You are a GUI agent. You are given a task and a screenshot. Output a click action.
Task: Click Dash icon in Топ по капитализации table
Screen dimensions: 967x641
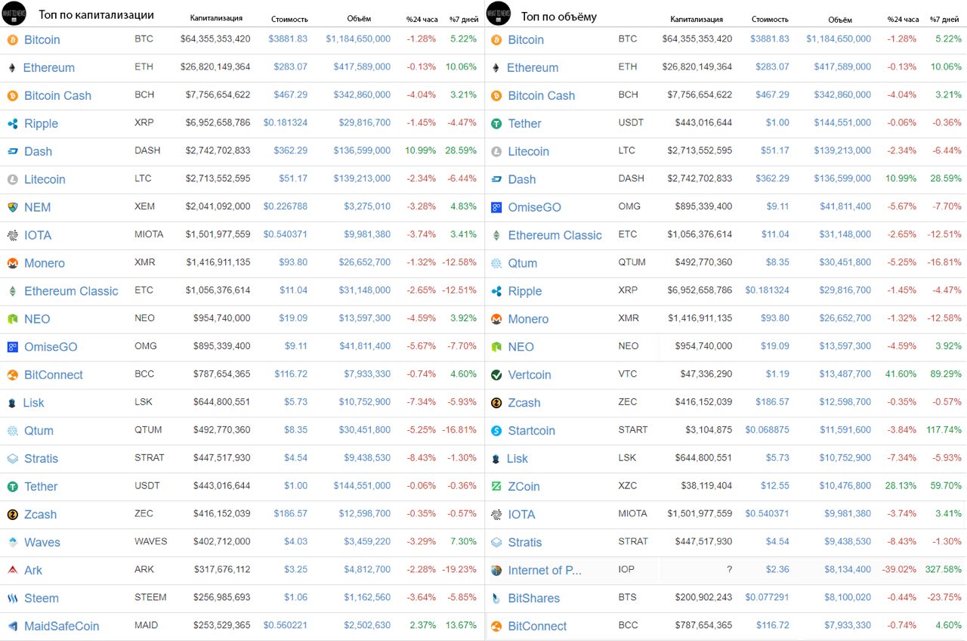point(12,151)
